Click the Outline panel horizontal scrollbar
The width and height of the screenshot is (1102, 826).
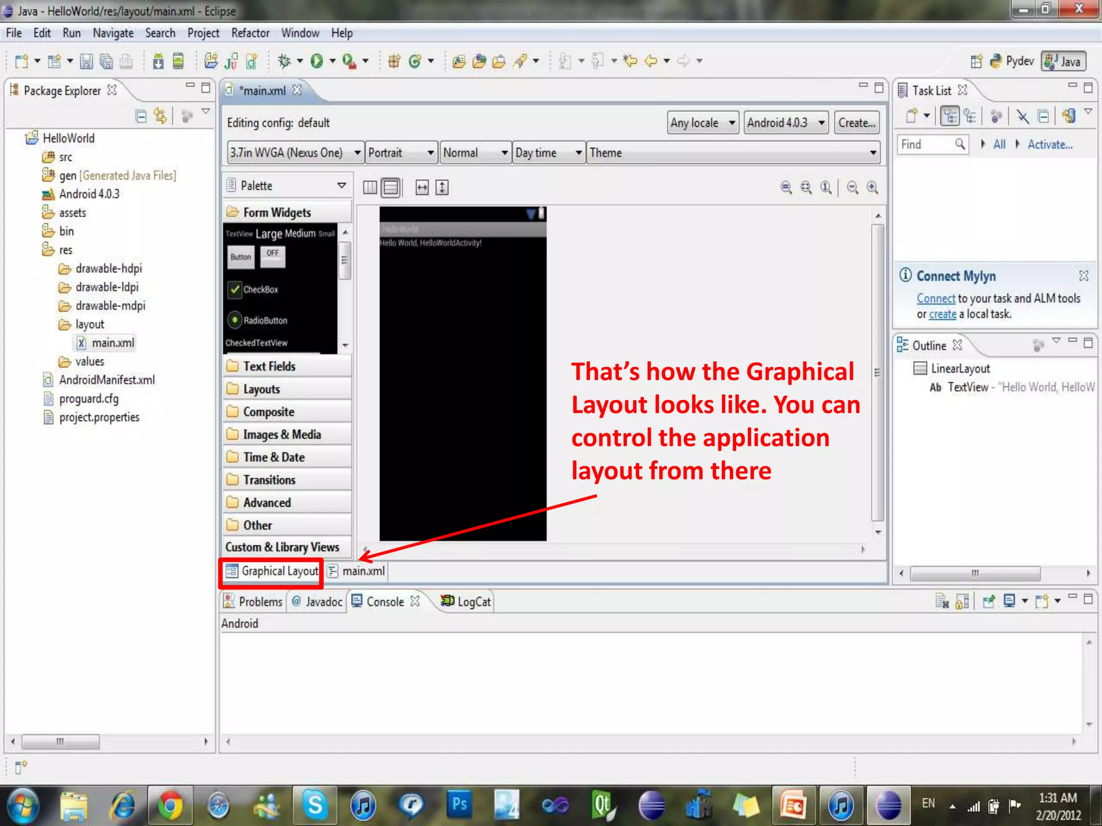click(975, 573)
